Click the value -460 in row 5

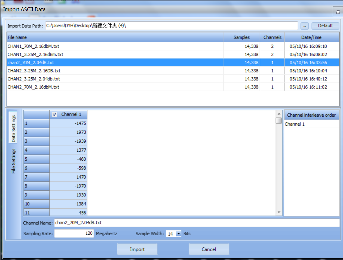pyautogui.click(x=69, y=159)
